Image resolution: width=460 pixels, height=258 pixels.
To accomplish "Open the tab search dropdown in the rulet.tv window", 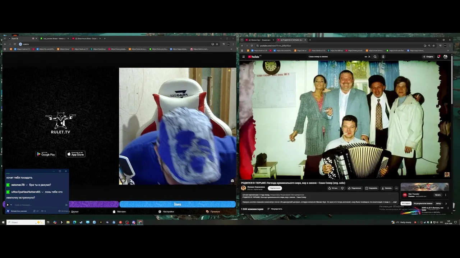I will 5,38.
